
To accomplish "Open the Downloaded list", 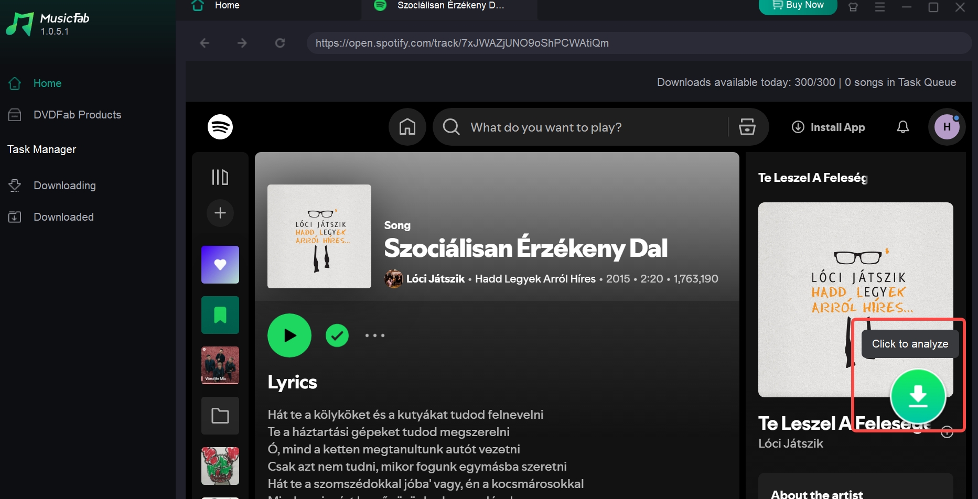I will click(x=63, y=216).
